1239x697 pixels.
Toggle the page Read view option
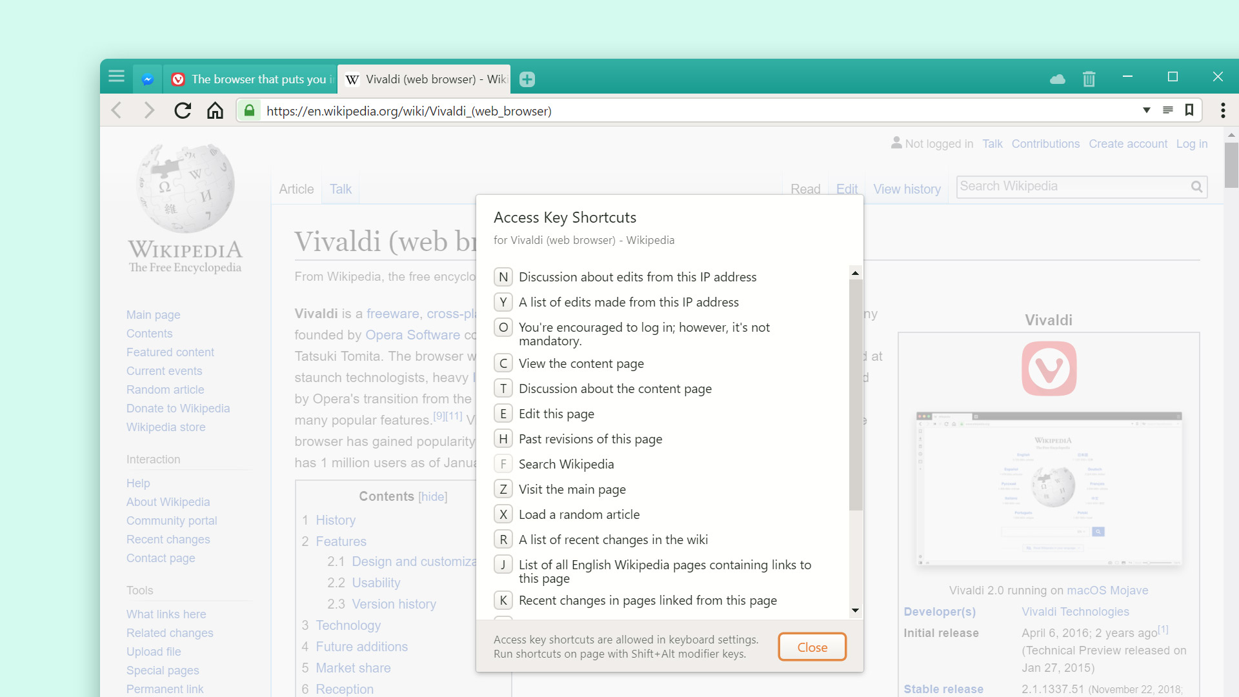pos(803,189)
